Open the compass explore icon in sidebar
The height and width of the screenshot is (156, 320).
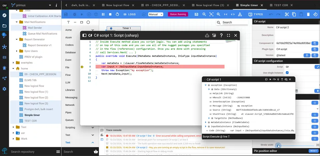(4, 15)
